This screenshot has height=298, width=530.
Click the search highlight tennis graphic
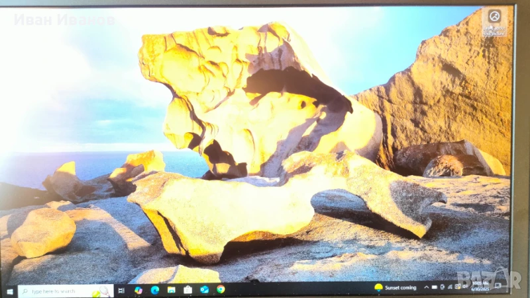click(x=101, y=291)
